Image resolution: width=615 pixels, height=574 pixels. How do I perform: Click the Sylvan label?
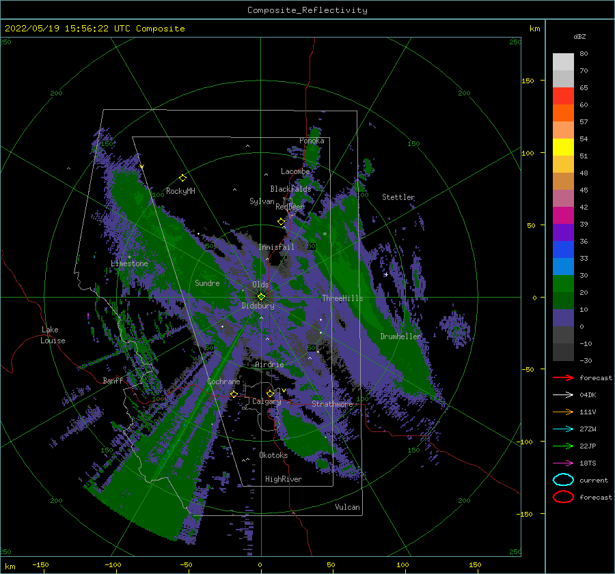click(262, 201)
